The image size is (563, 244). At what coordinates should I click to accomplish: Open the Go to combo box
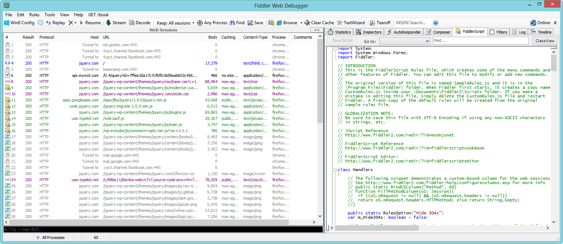(405, 41)
